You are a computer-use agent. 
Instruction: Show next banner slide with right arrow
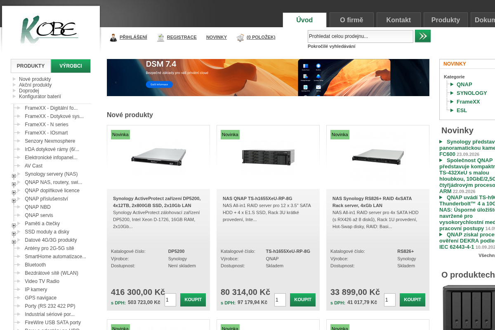[420, 82]
